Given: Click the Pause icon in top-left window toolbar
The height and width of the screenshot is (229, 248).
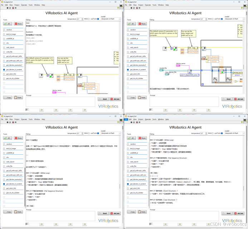Looking at the screenshot, I should [x=16, y=8].
